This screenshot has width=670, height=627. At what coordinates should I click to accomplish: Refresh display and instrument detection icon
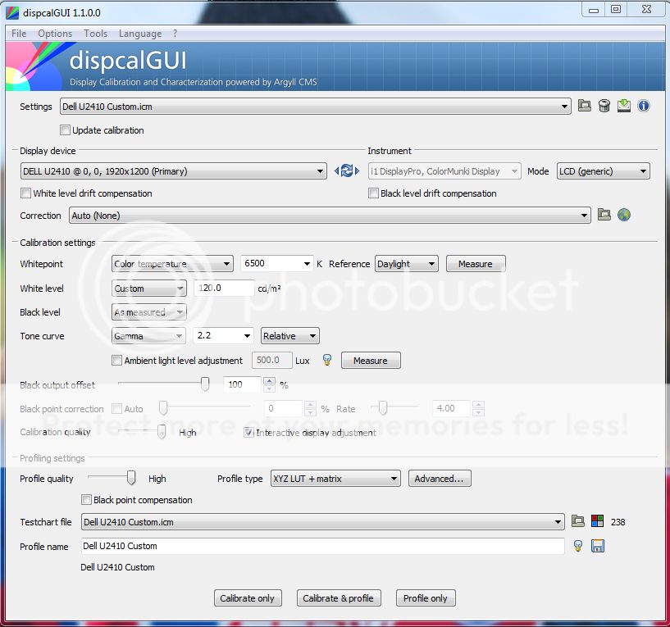347,171
